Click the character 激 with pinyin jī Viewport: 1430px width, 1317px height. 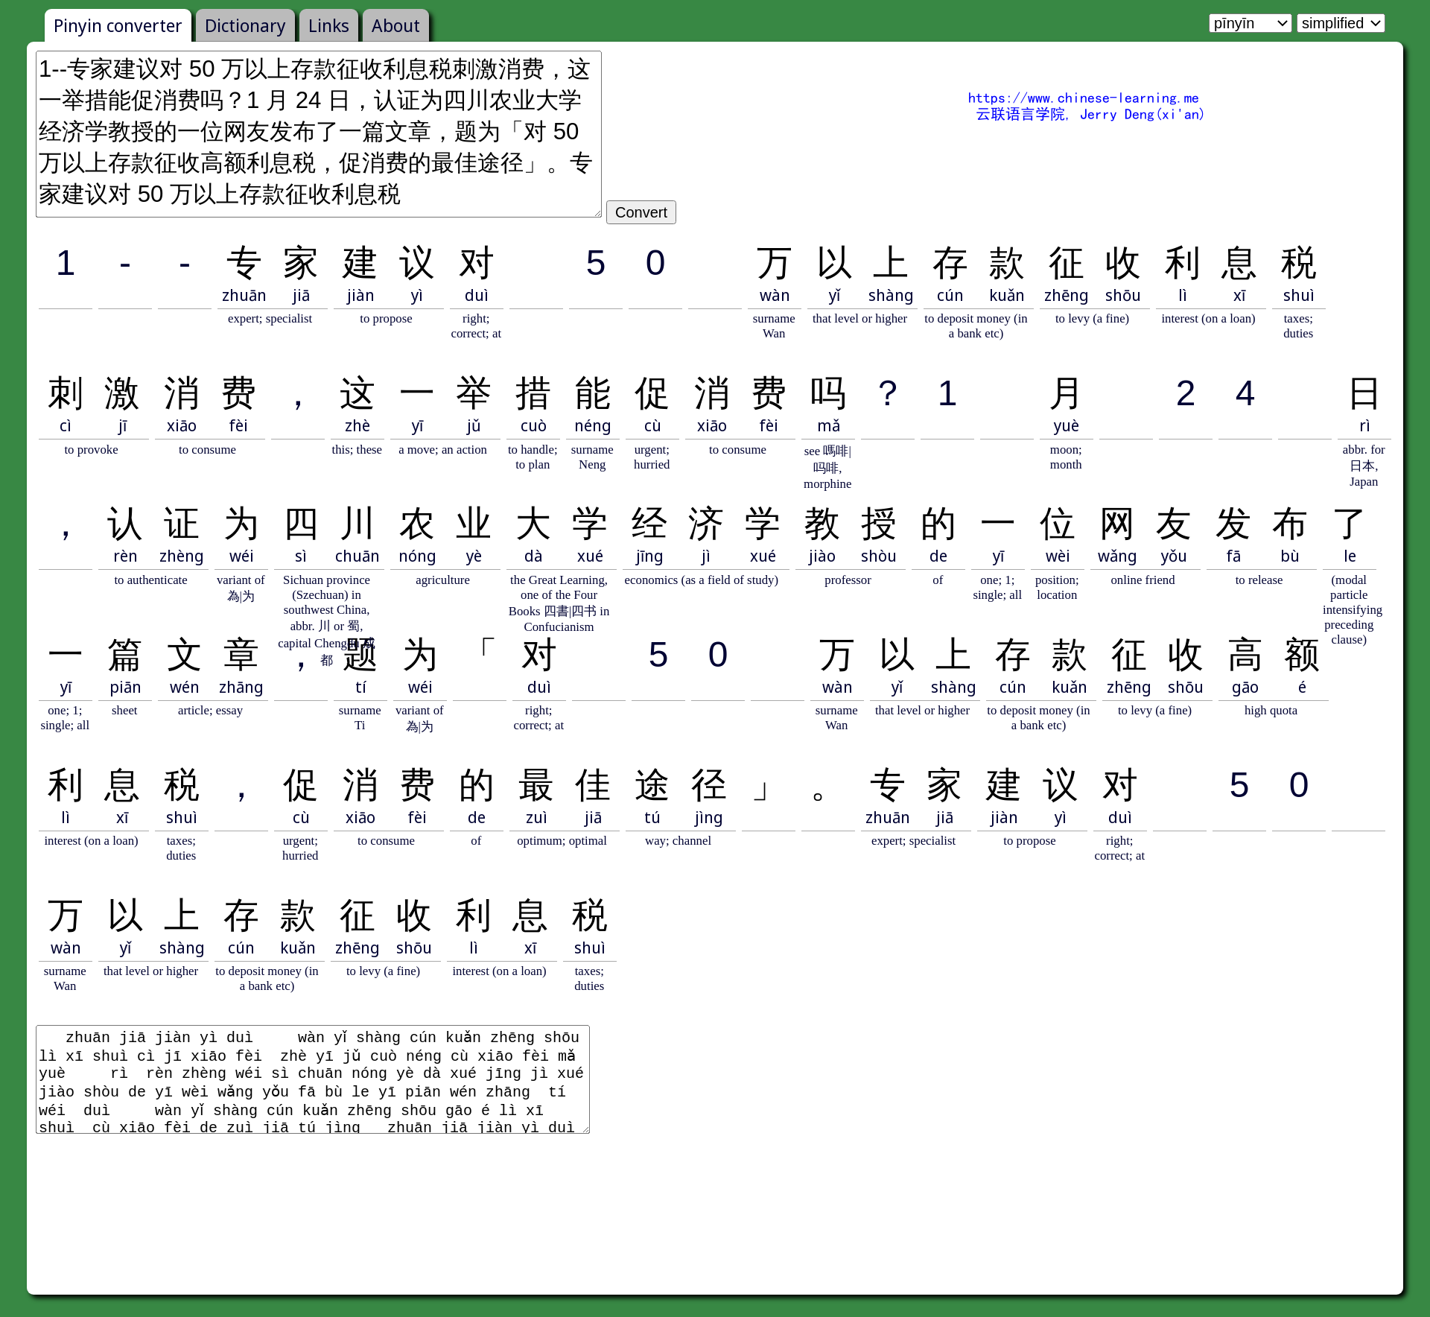[x=122, y=394]
